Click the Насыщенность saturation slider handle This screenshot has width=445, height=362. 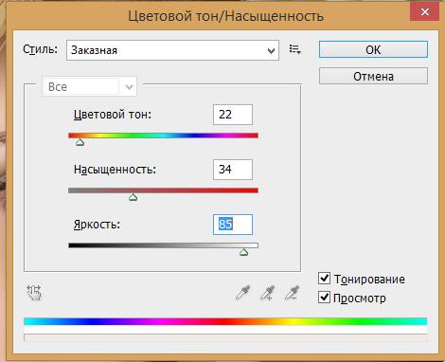pyautogui.click(x=133, y=197)
